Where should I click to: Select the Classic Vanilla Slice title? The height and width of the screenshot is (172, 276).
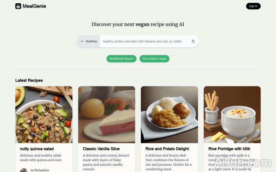click(x=101, y=149)
